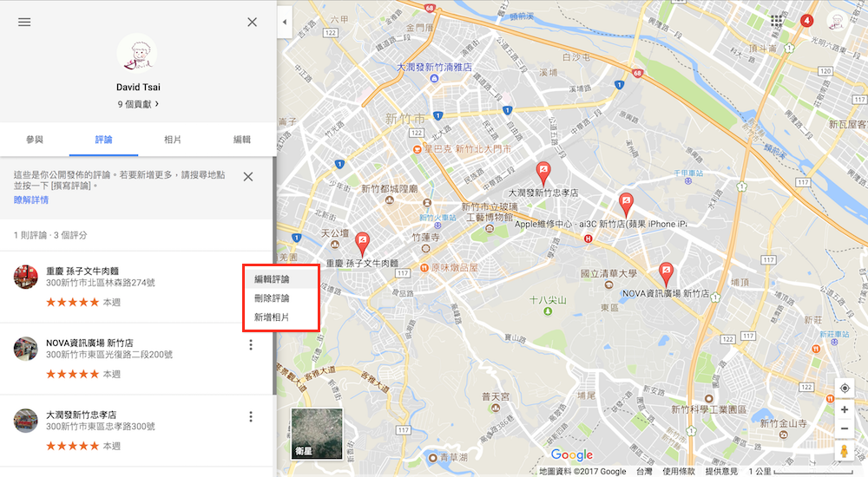Collapse the side panel with arrow handle

coord(285,23)
